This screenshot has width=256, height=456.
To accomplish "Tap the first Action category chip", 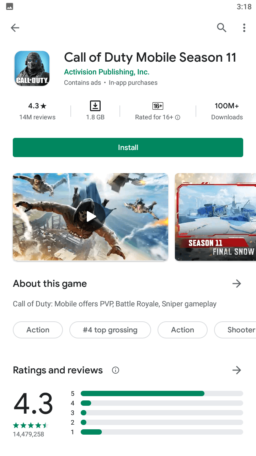I will click(x=38, y=330).
